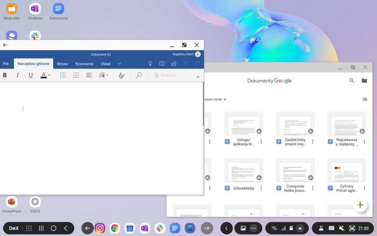Click the Word document vertical scrollbar
Viewport: 377px width, 236px height.
[203, 104]
